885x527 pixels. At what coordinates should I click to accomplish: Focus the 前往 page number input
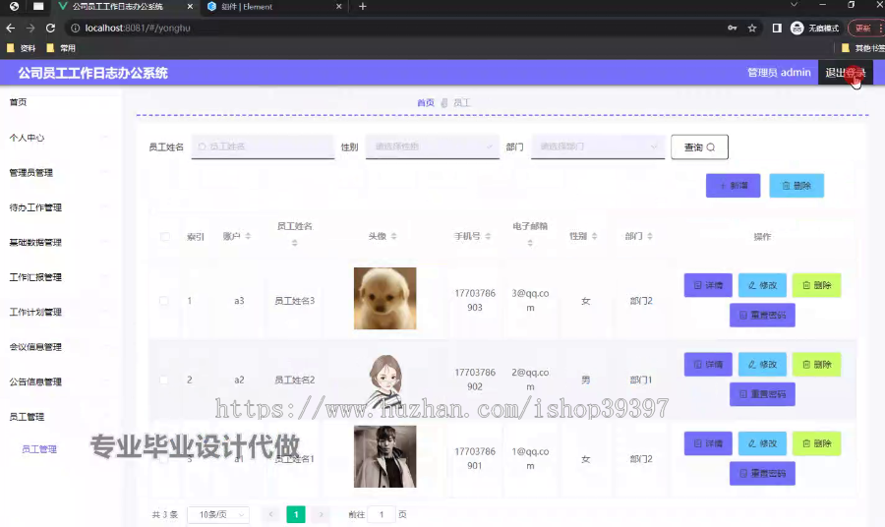tap(381, 514)
